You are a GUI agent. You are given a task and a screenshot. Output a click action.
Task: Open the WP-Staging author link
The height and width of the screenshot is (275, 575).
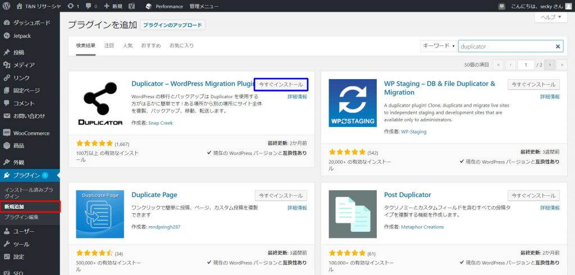click(x=414, y=131)
